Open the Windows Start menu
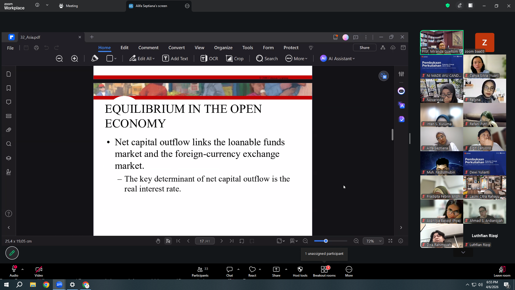Viewport: 515px width, 290px height. pyautogui.click(x=6, y=285)
